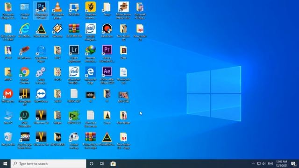
Task: Open network status from system tray
Action: click(x=259, y=164)
